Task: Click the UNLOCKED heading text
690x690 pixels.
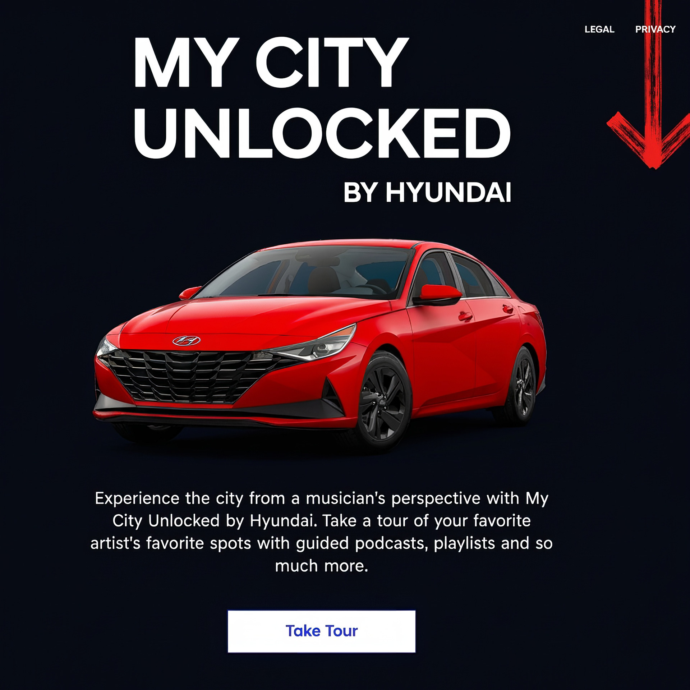Action: pos(322,133)
